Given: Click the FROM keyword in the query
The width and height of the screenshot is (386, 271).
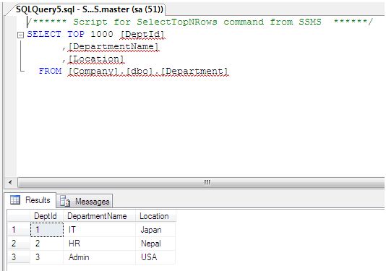Looking at the screenshot, I should [x=50, y=71].
